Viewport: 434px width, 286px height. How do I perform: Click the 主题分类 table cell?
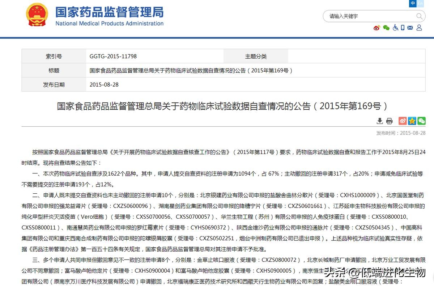pos(256,56)
